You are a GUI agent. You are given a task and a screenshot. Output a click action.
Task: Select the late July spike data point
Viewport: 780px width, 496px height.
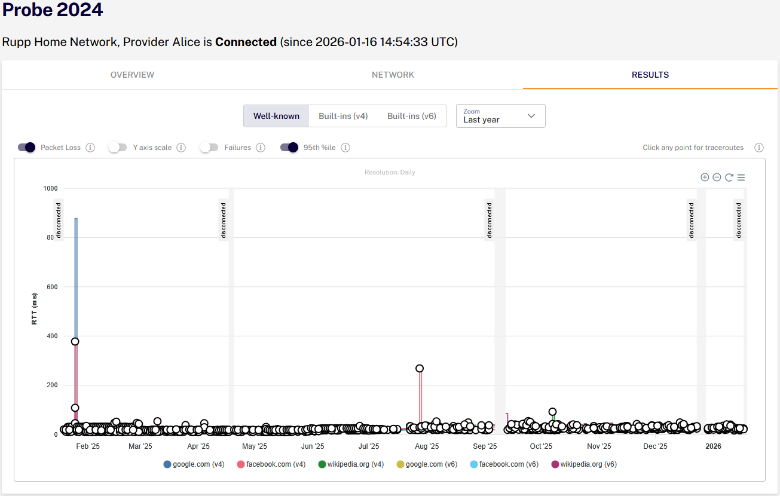[x=420, y=368]
